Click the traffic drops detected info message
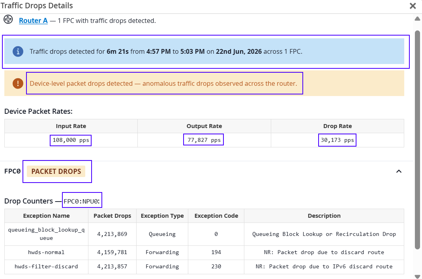Viewport: 422px width, 279px height. click(166, 51)
